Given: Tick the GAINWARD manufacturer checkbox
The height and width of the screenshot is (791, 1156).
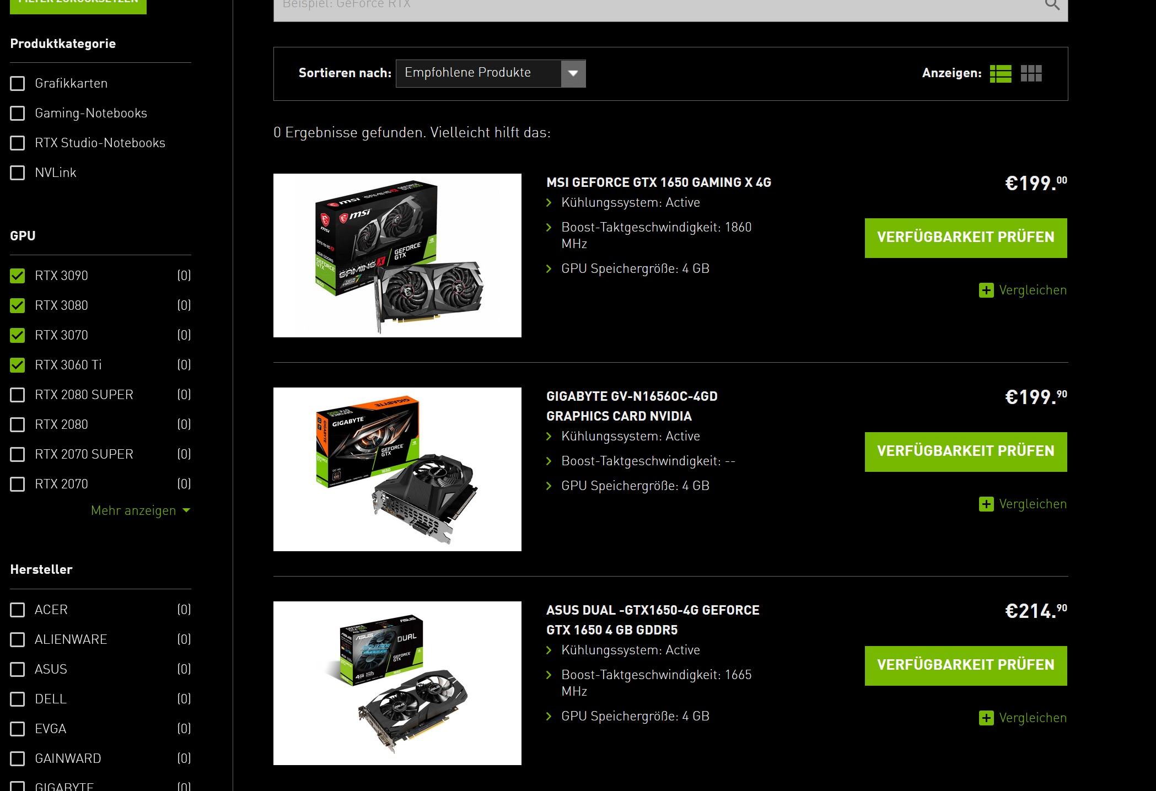Looking at the screenshot, I should point(18,759).
